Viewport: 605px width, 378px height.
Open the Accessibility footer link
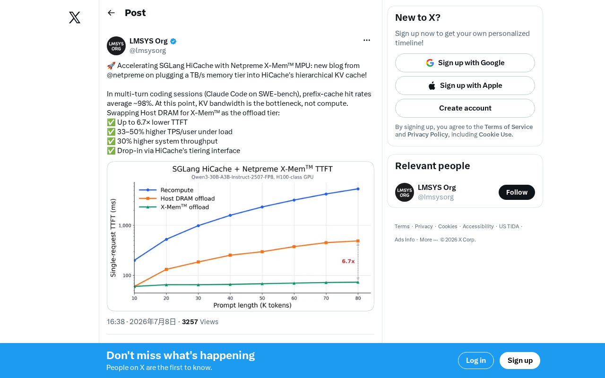point(478,226)
